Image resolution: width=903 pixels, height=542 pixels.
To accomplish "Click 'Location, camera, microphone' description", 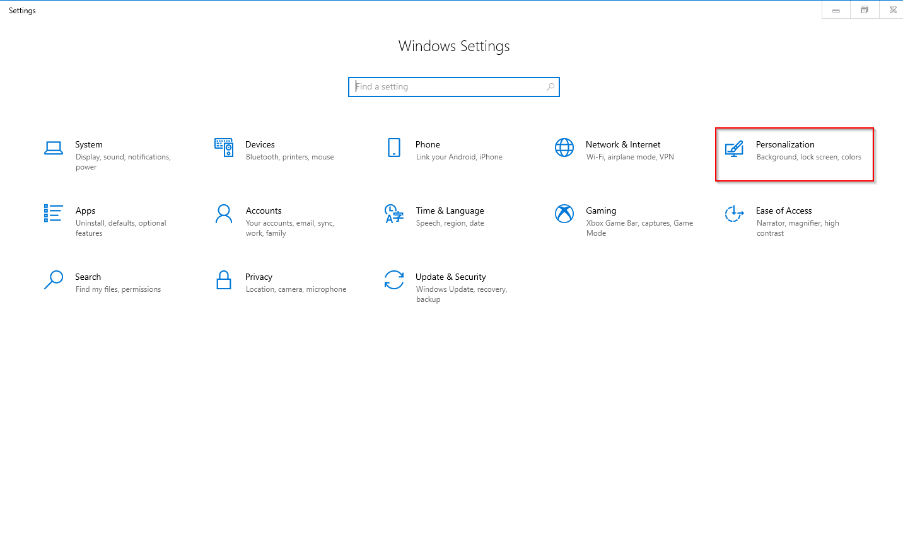I will 296,289.
